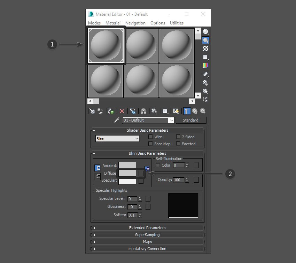The height and width of the screenshot is (263, 296).
Task: Click the Get Material icon
Action: 92,111
